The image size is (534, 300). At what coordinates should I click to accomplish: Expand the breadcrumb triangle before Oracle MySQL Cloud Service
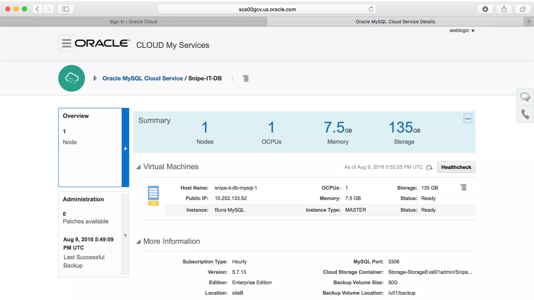pos(95,78)
